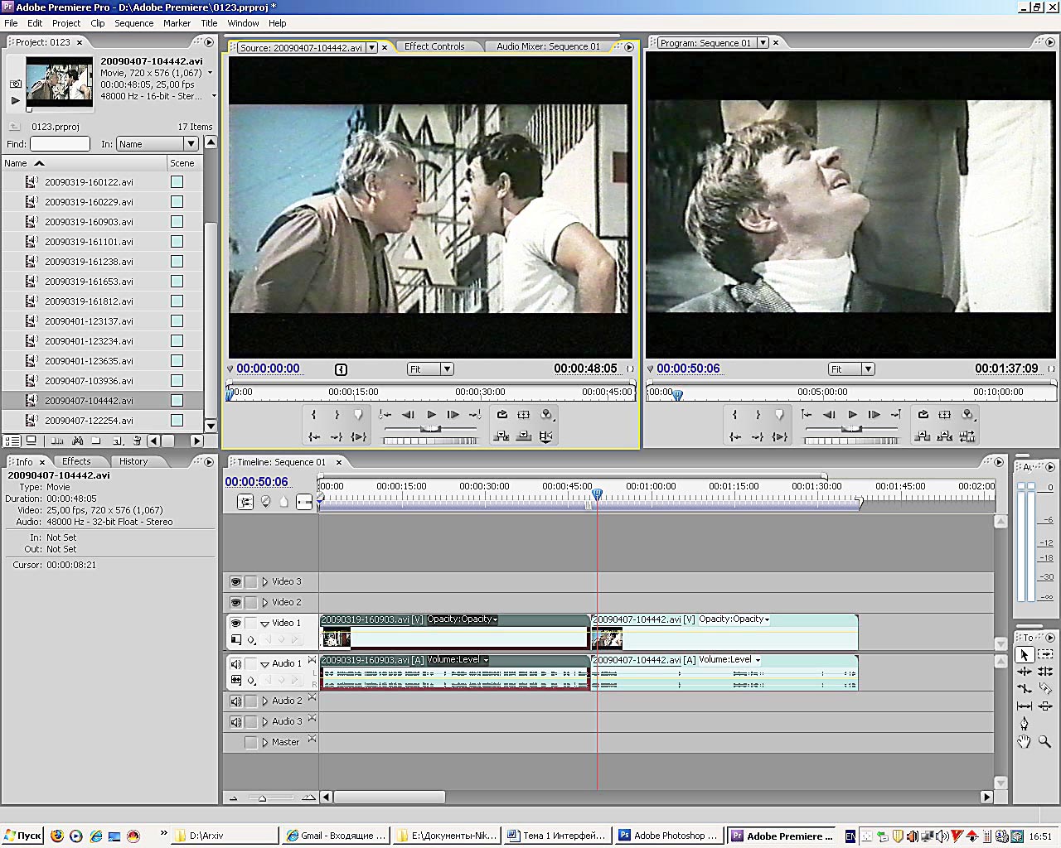The height and width of the screenshot is (848, 1061).
Task: Toggle lock box on Master track
Action: tap(251, 743)
